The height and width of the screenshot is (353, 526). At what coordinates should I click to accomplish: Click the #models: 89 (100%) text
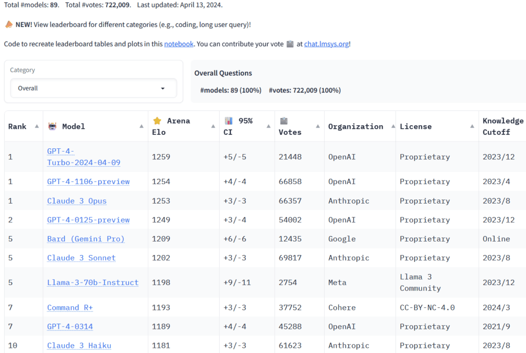click(x=231, y=90)
